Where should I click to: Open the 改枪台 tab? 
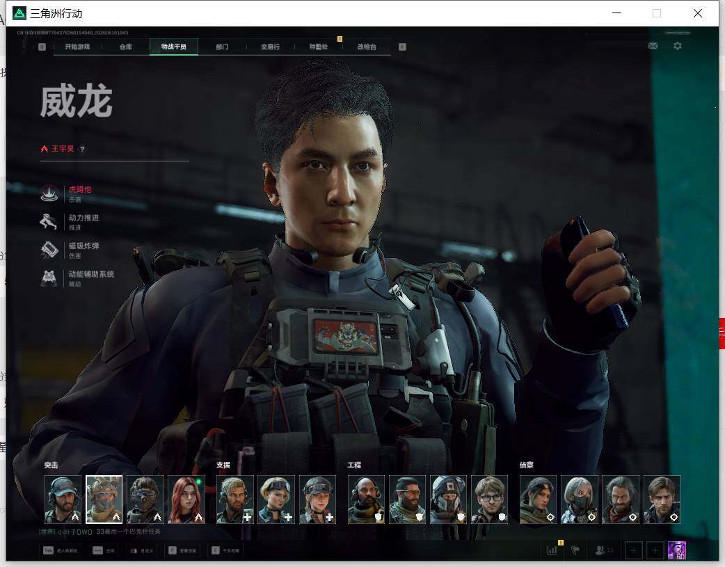pyautogui.click(x=367, y=47)
